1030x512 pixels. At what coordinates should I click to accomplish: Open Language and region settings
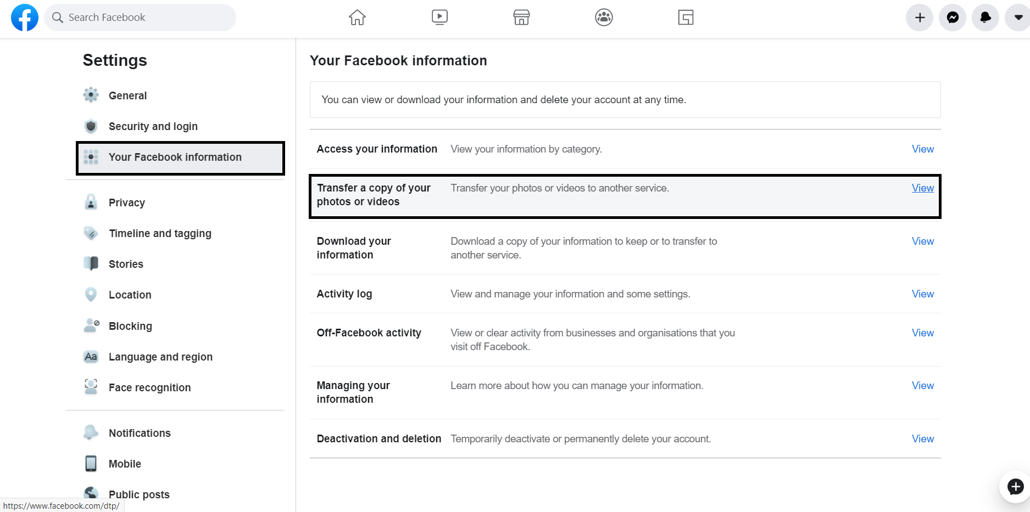click(x=160, y=357)
